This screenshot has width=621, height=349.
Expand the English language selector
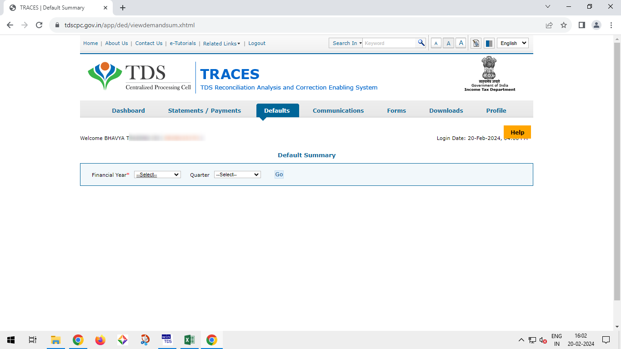coord(512,43)
